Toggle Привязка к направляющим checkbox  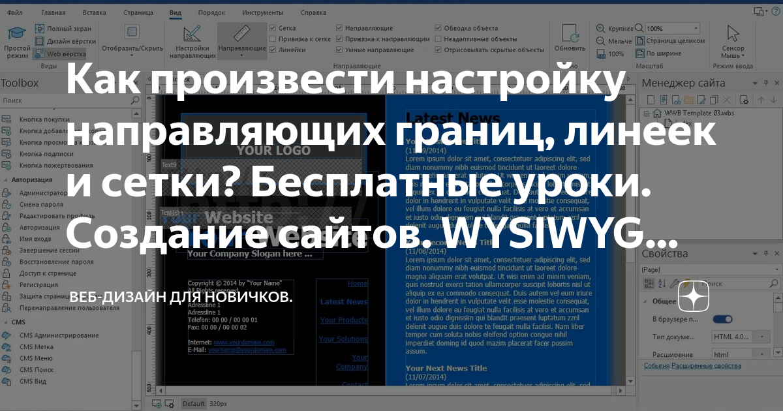pyautogui.click(x=339, y=39)
